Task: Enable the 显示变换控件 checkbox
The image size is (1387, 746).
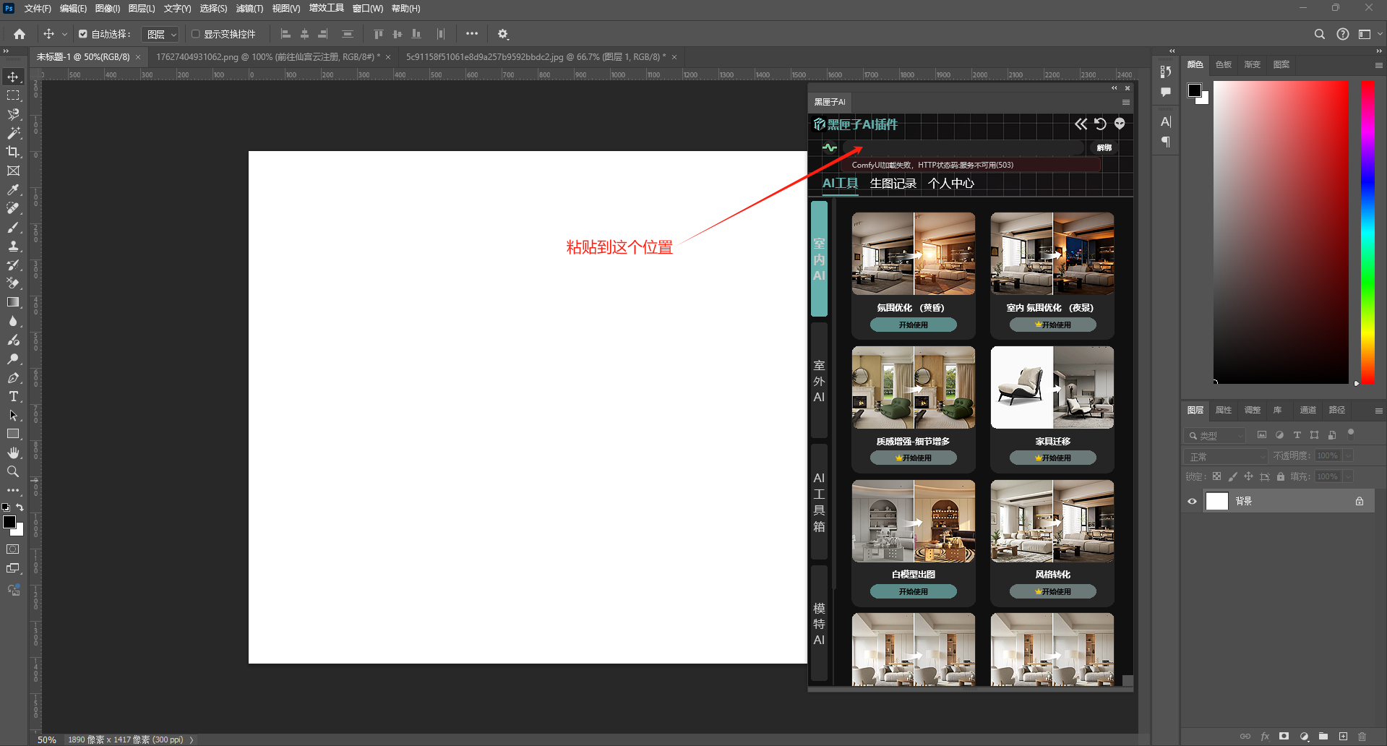Action: [x=195, y=34]
